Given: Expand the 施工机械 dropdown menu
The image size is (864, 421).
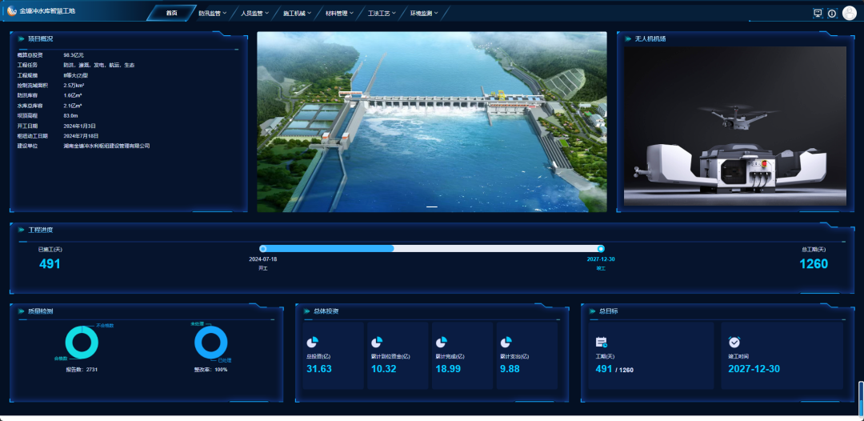Looking at the screenshot, I should pyautogui.click(x=297, y=13).
